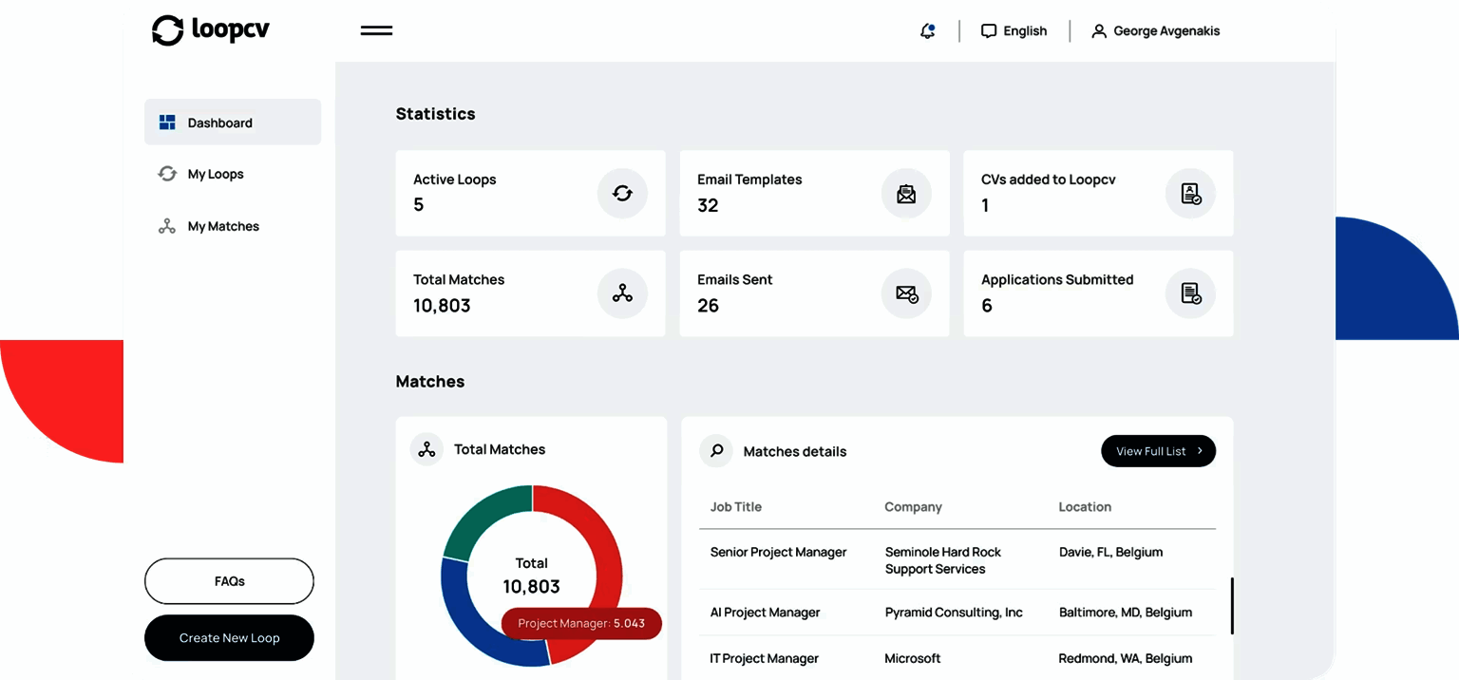Select Dashboard in the sidebar
The height and width of the screenshot is (680, 1459).
point(232,123)
